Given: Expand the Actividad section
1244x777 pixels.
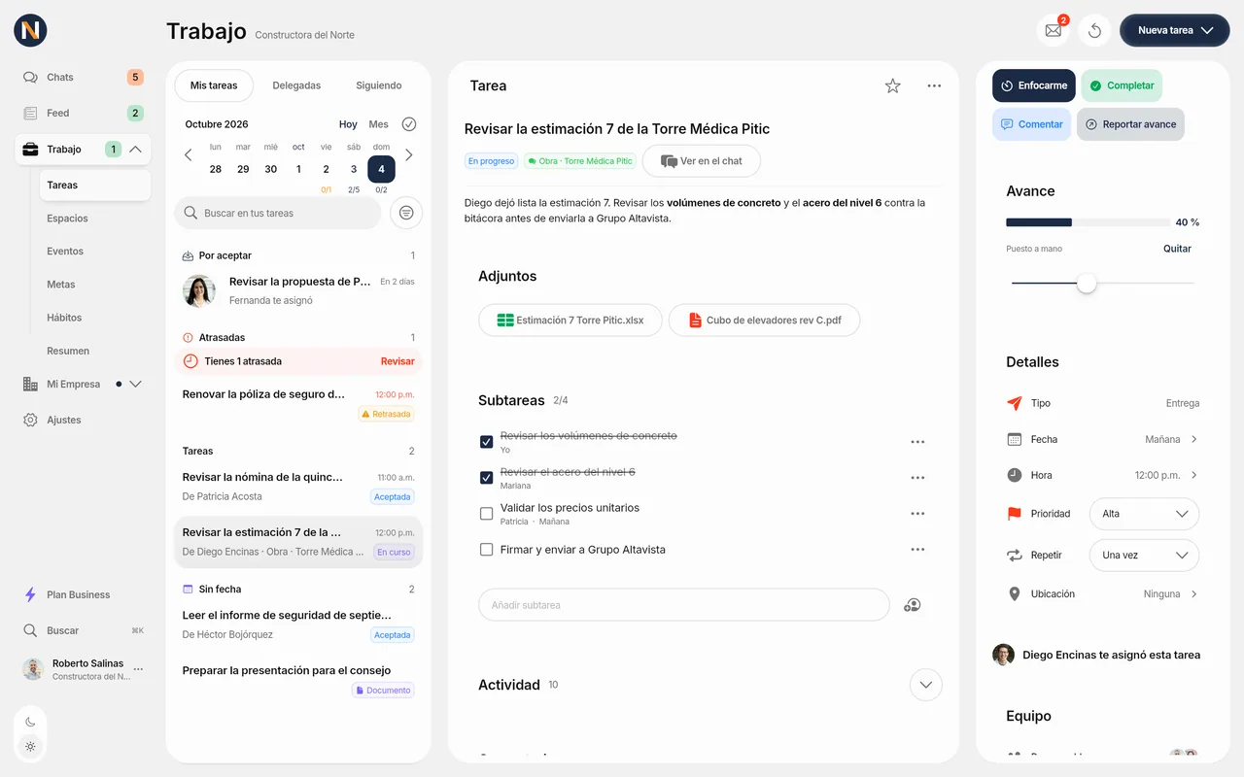Looking at the screenshot, I should coord(926,685).
